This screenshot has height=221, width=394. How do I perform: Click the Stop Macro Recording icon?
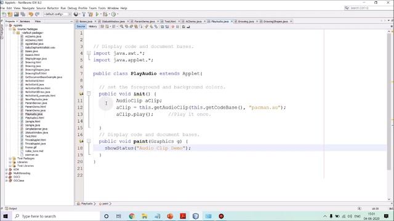(x=178, y=26)
